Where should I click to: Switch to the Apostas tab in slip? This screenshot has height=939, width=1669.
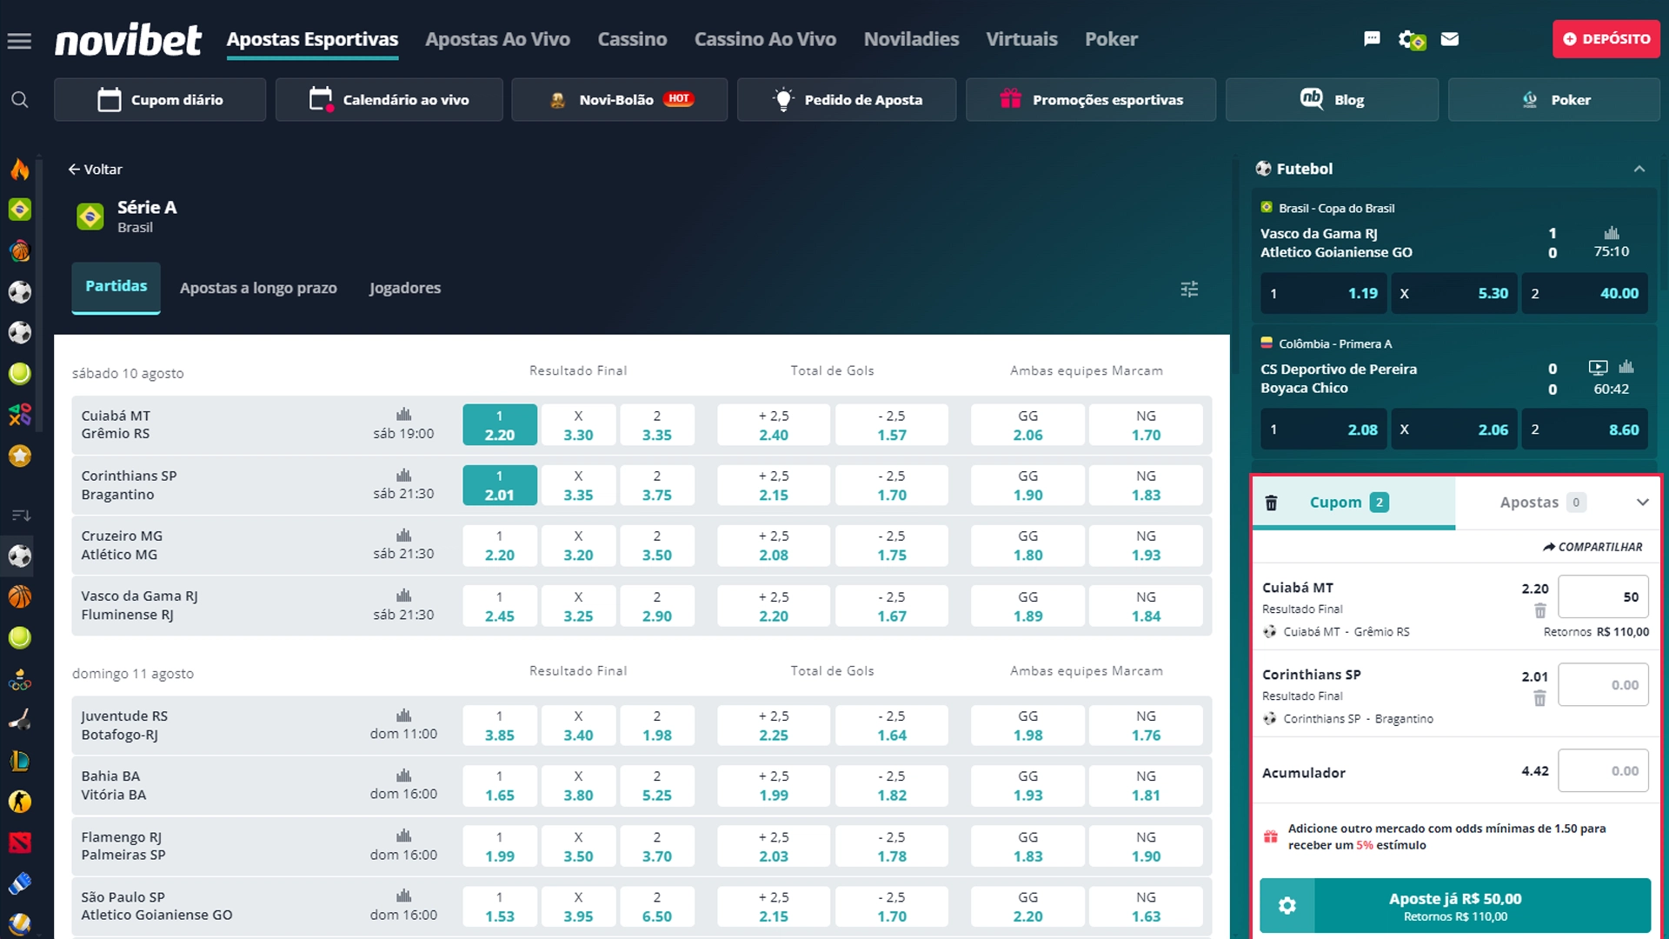tap(1542, 503)
